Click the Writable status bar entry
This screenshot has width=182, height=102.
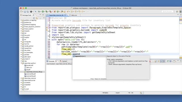pos(105,93)
